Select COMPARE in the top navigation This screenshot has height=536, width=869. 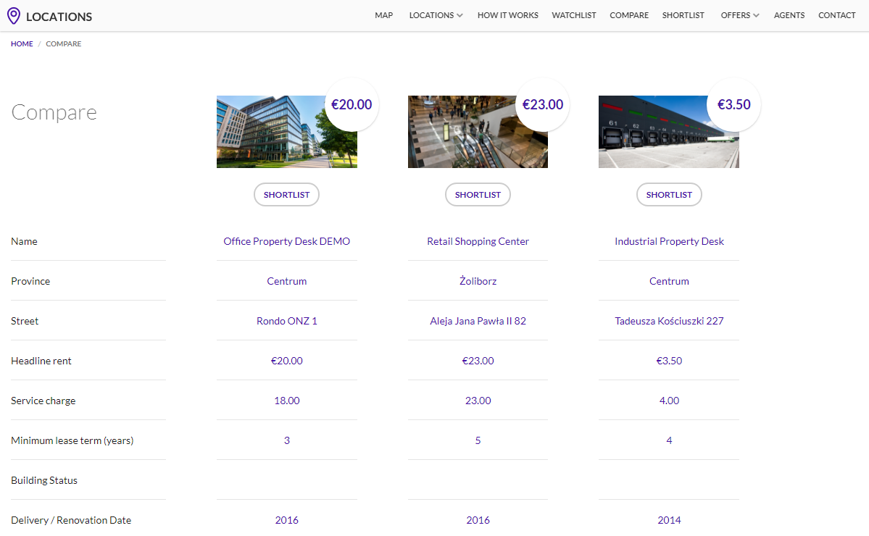[629, 15]
